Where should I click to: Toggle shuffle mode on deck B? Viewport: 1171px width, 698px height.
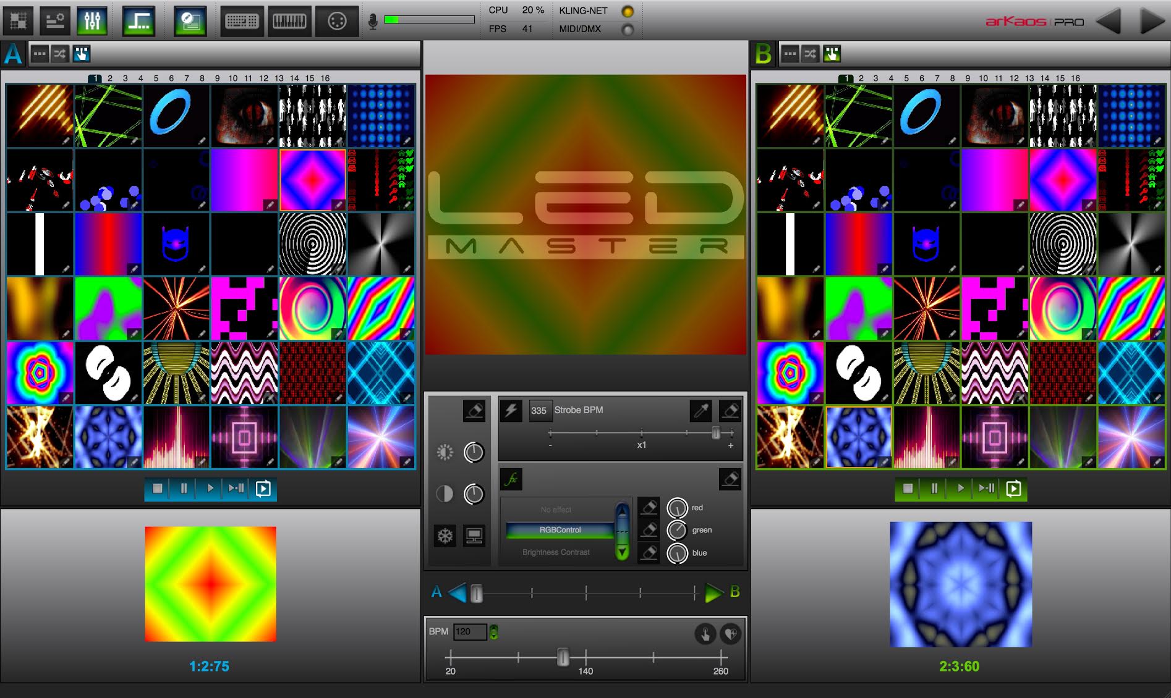pos(811,54)
